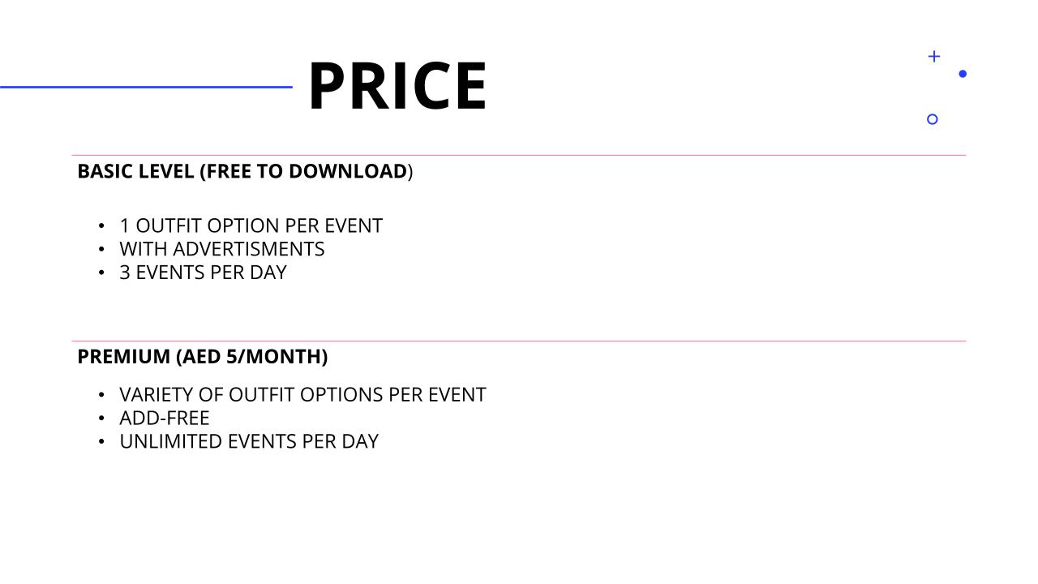Click bullet marker before "WITH ADVERTISMENTS"
Image resolution: width=1038 pixels, height=584 pixels.
pyautogui.click(x=101, y=249)
